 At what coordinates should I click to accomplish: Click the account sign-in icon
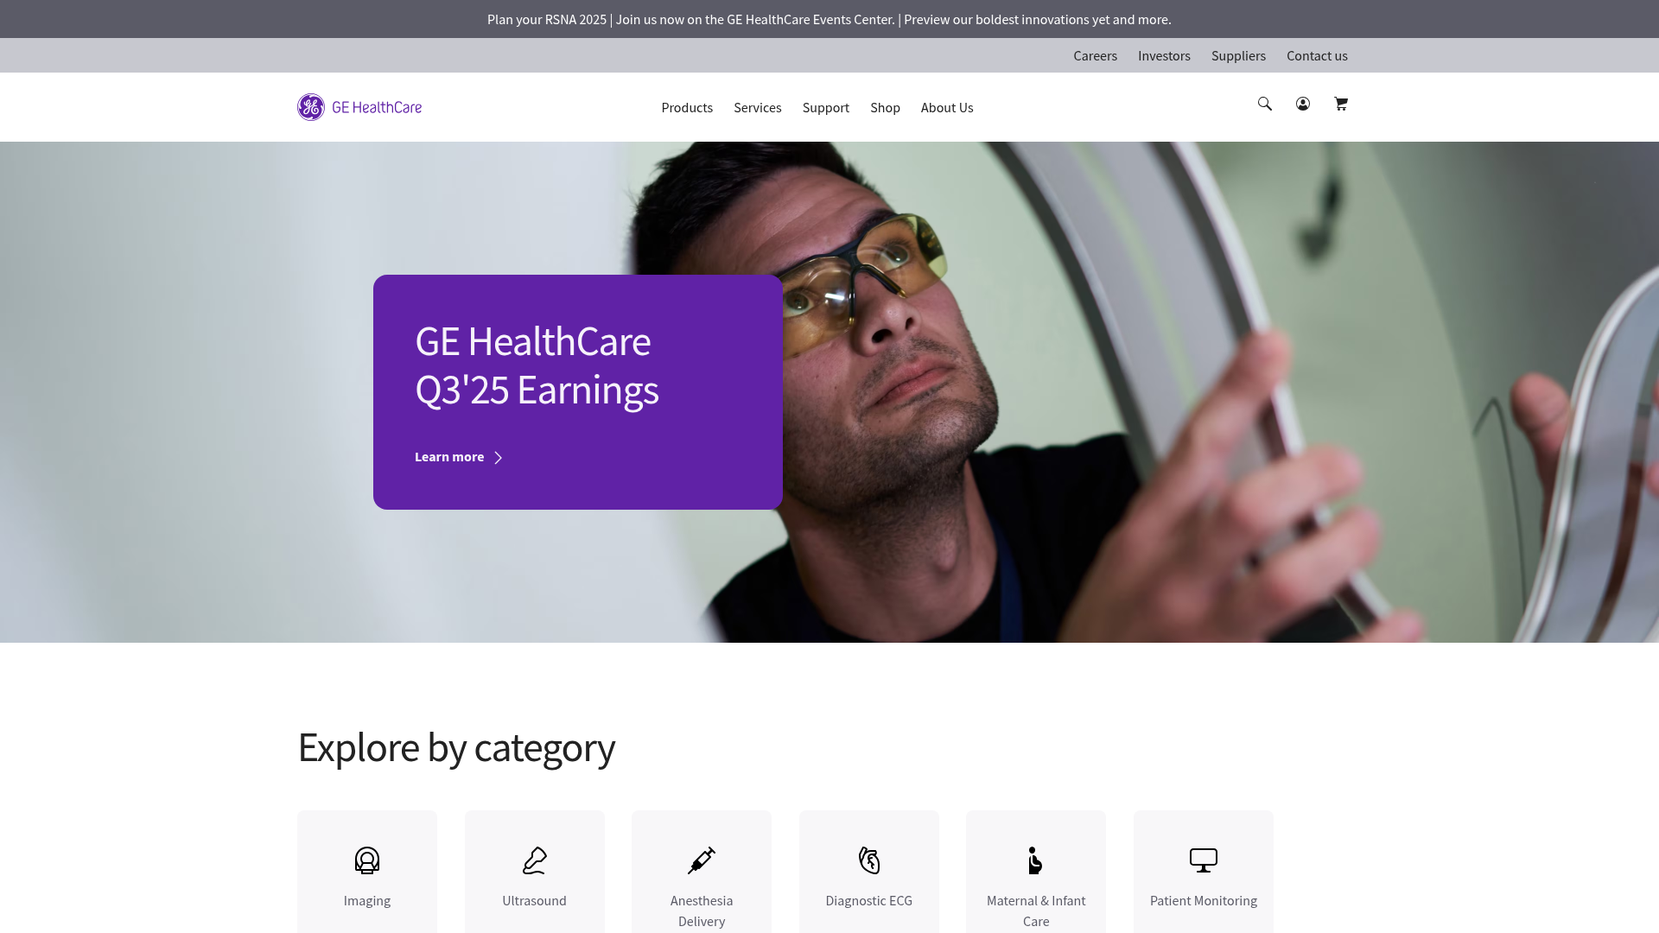point(1303,104)
